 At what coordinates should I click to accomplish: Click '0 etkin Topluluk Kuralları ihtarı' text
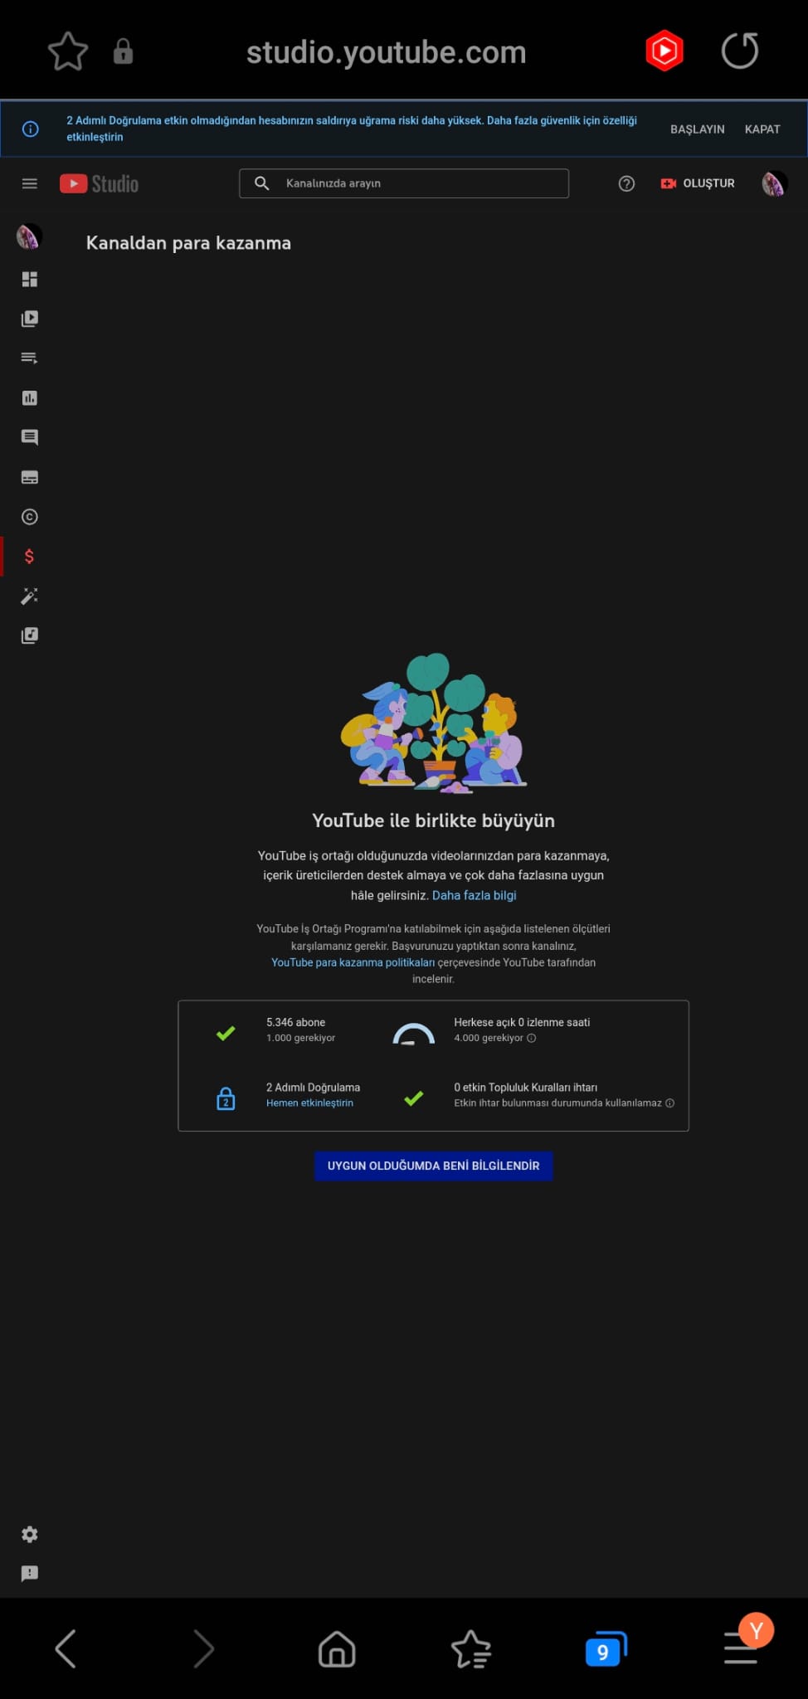click(525, 1087)
